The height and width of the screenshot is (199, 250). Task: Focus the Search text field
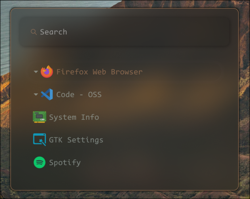point(114,32)
